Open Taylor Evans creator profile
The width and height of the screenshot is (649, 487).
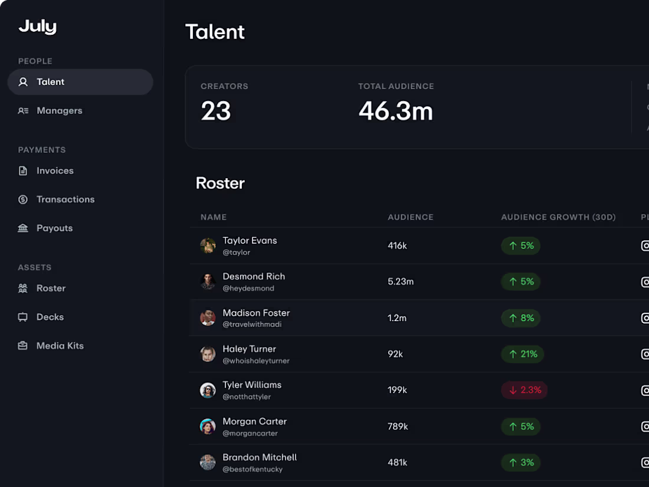click(x=250, y=241)
